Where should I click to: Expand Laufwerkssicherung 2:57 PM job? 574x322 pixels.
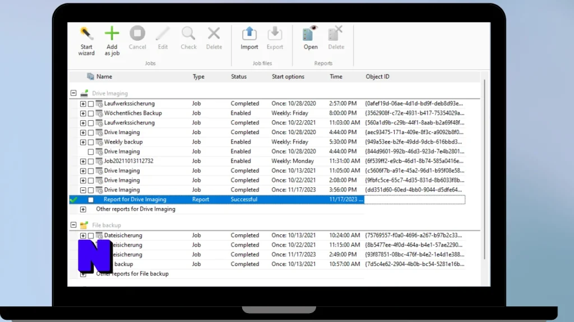click(83, 104)
